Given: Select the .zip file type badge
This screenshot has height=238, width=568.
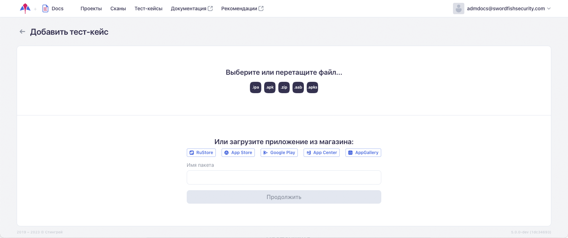Looking at the screenshot, I should pyautogui.click(x=284, y=87).
